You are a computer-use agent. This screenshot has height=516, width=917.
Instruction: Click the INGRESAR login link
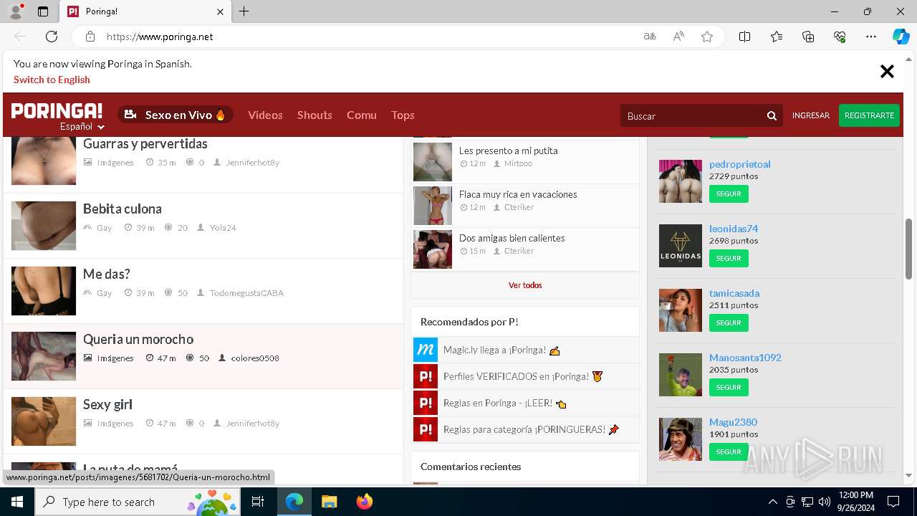[x=810, y=115]
